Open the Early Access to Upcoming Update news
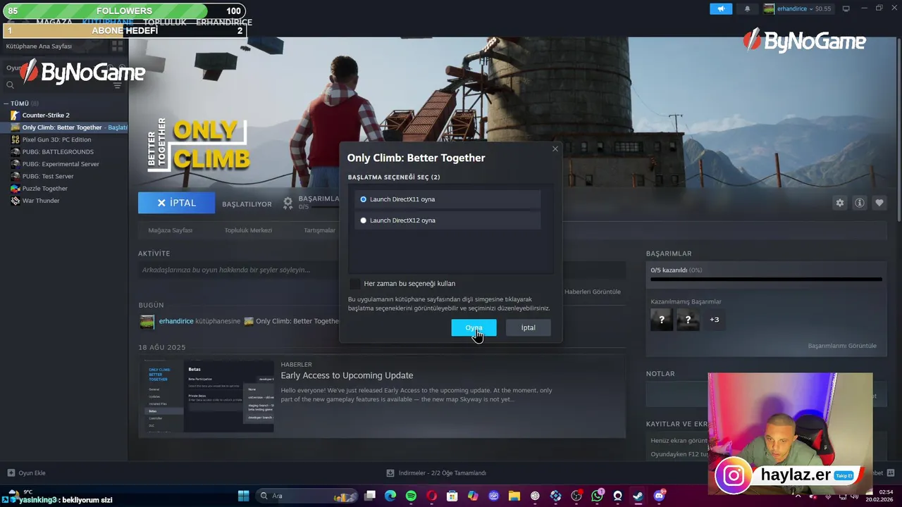This screenshot has width=902, height=507. pos(347,375)
